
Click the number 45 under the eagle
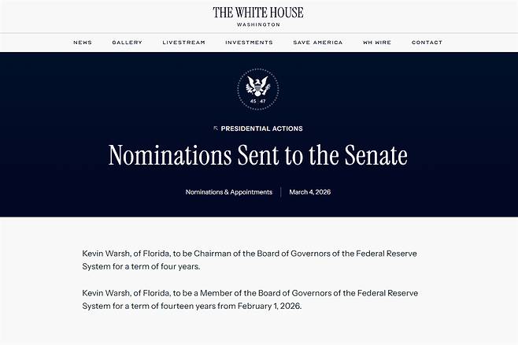click(253, 101)
